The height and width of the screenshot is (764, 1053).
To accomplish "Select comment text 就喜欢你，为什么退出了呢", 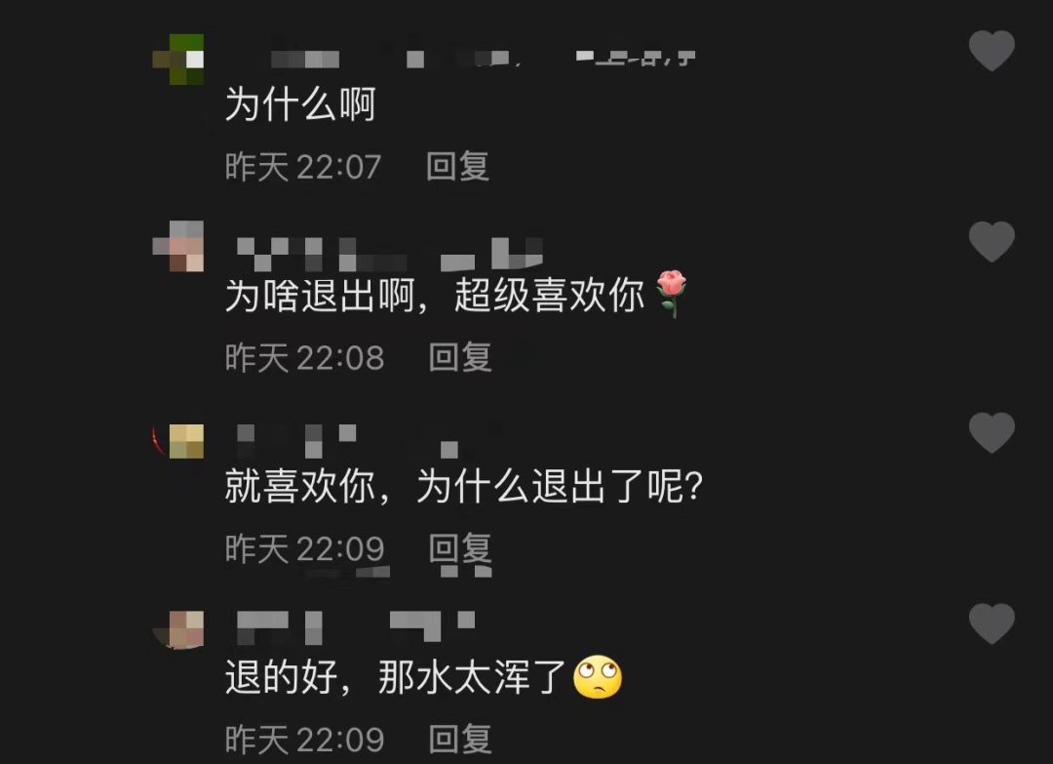I will click(463, 486).
